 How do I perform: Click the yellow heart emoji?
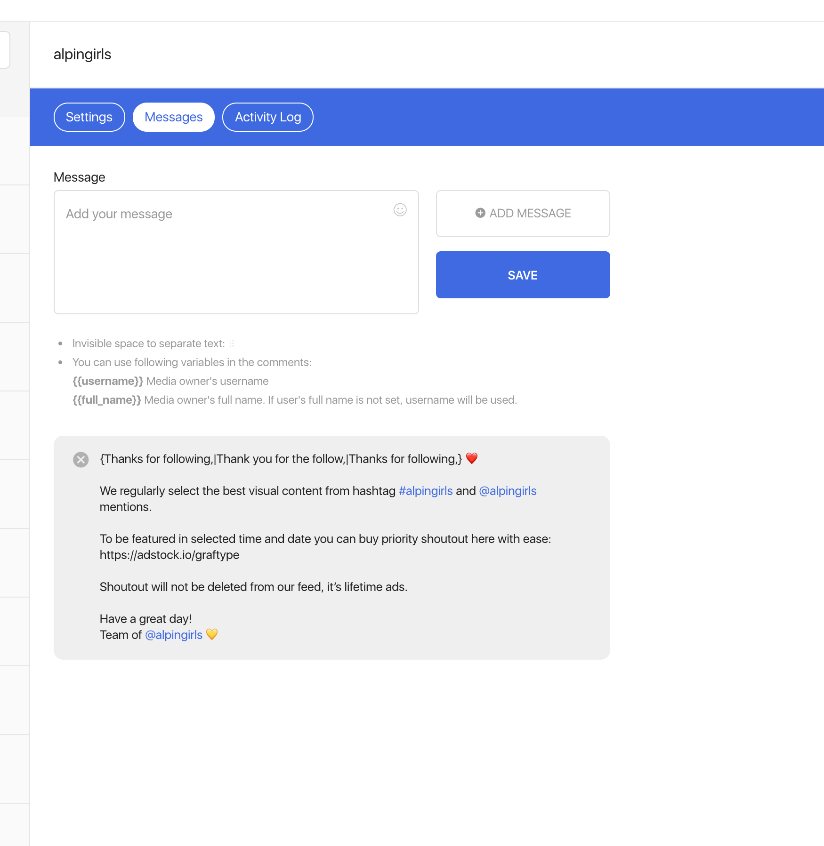tap(212, 634)
